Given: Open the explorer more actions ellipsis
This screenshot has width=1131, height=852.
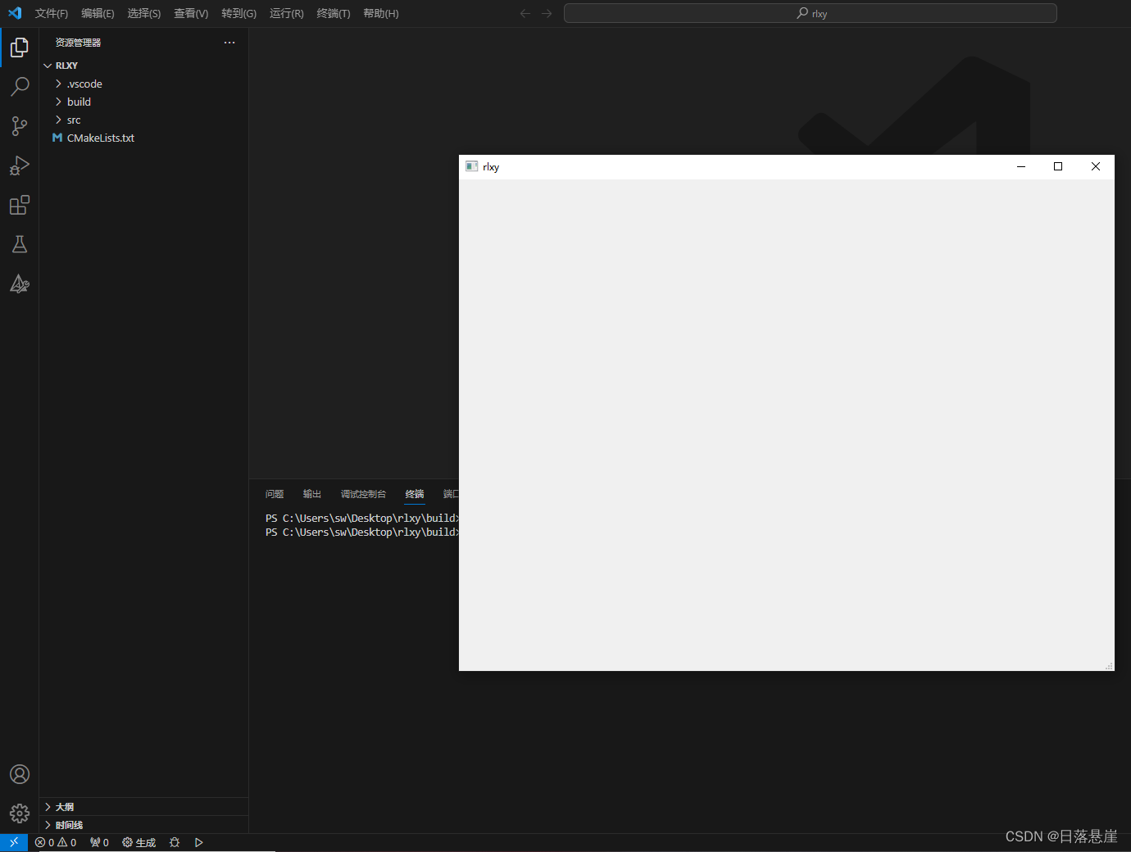Looking at the screenshot, I should tap(229, 43).
